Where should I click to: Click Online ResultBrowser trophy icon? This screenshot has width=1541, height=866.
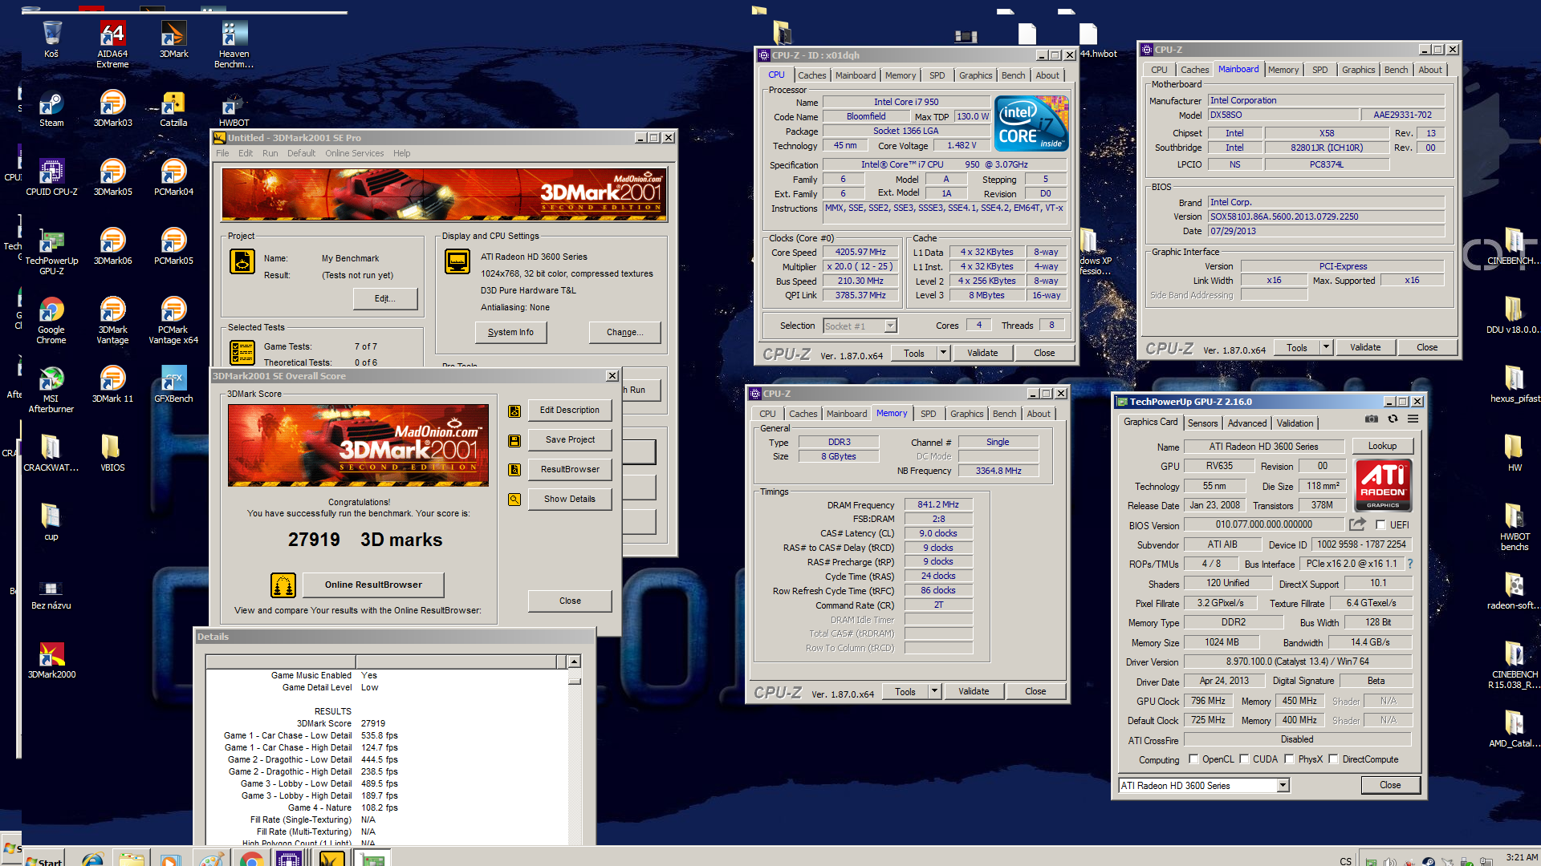pyautogui.click(x=283, y=585)
